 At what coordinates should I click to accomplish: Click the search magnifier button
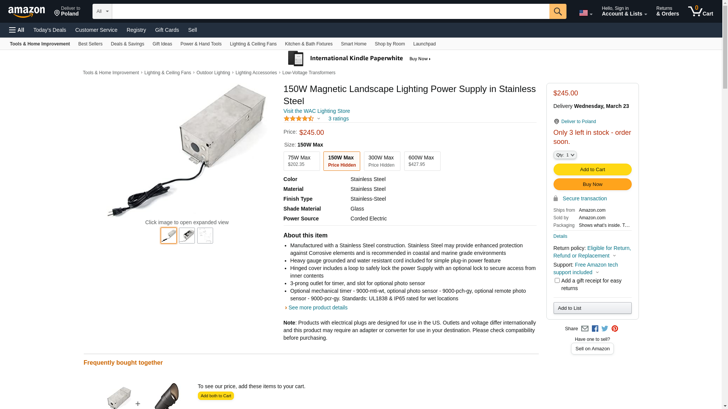tap(557, 11)
